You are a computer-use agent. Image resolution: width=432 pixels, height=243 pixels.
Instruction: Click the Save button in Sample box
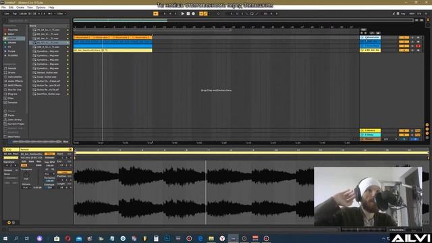point(32,161)
